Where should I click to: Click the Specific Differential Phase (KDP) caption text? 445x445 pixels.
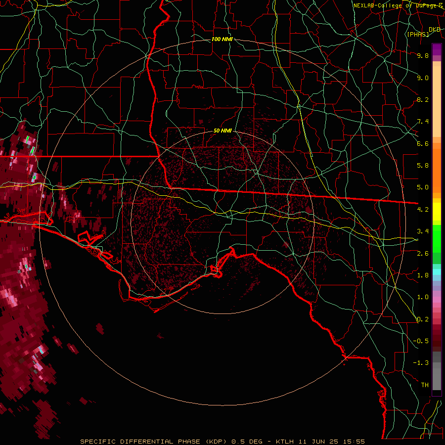click(x=153, y=442)
